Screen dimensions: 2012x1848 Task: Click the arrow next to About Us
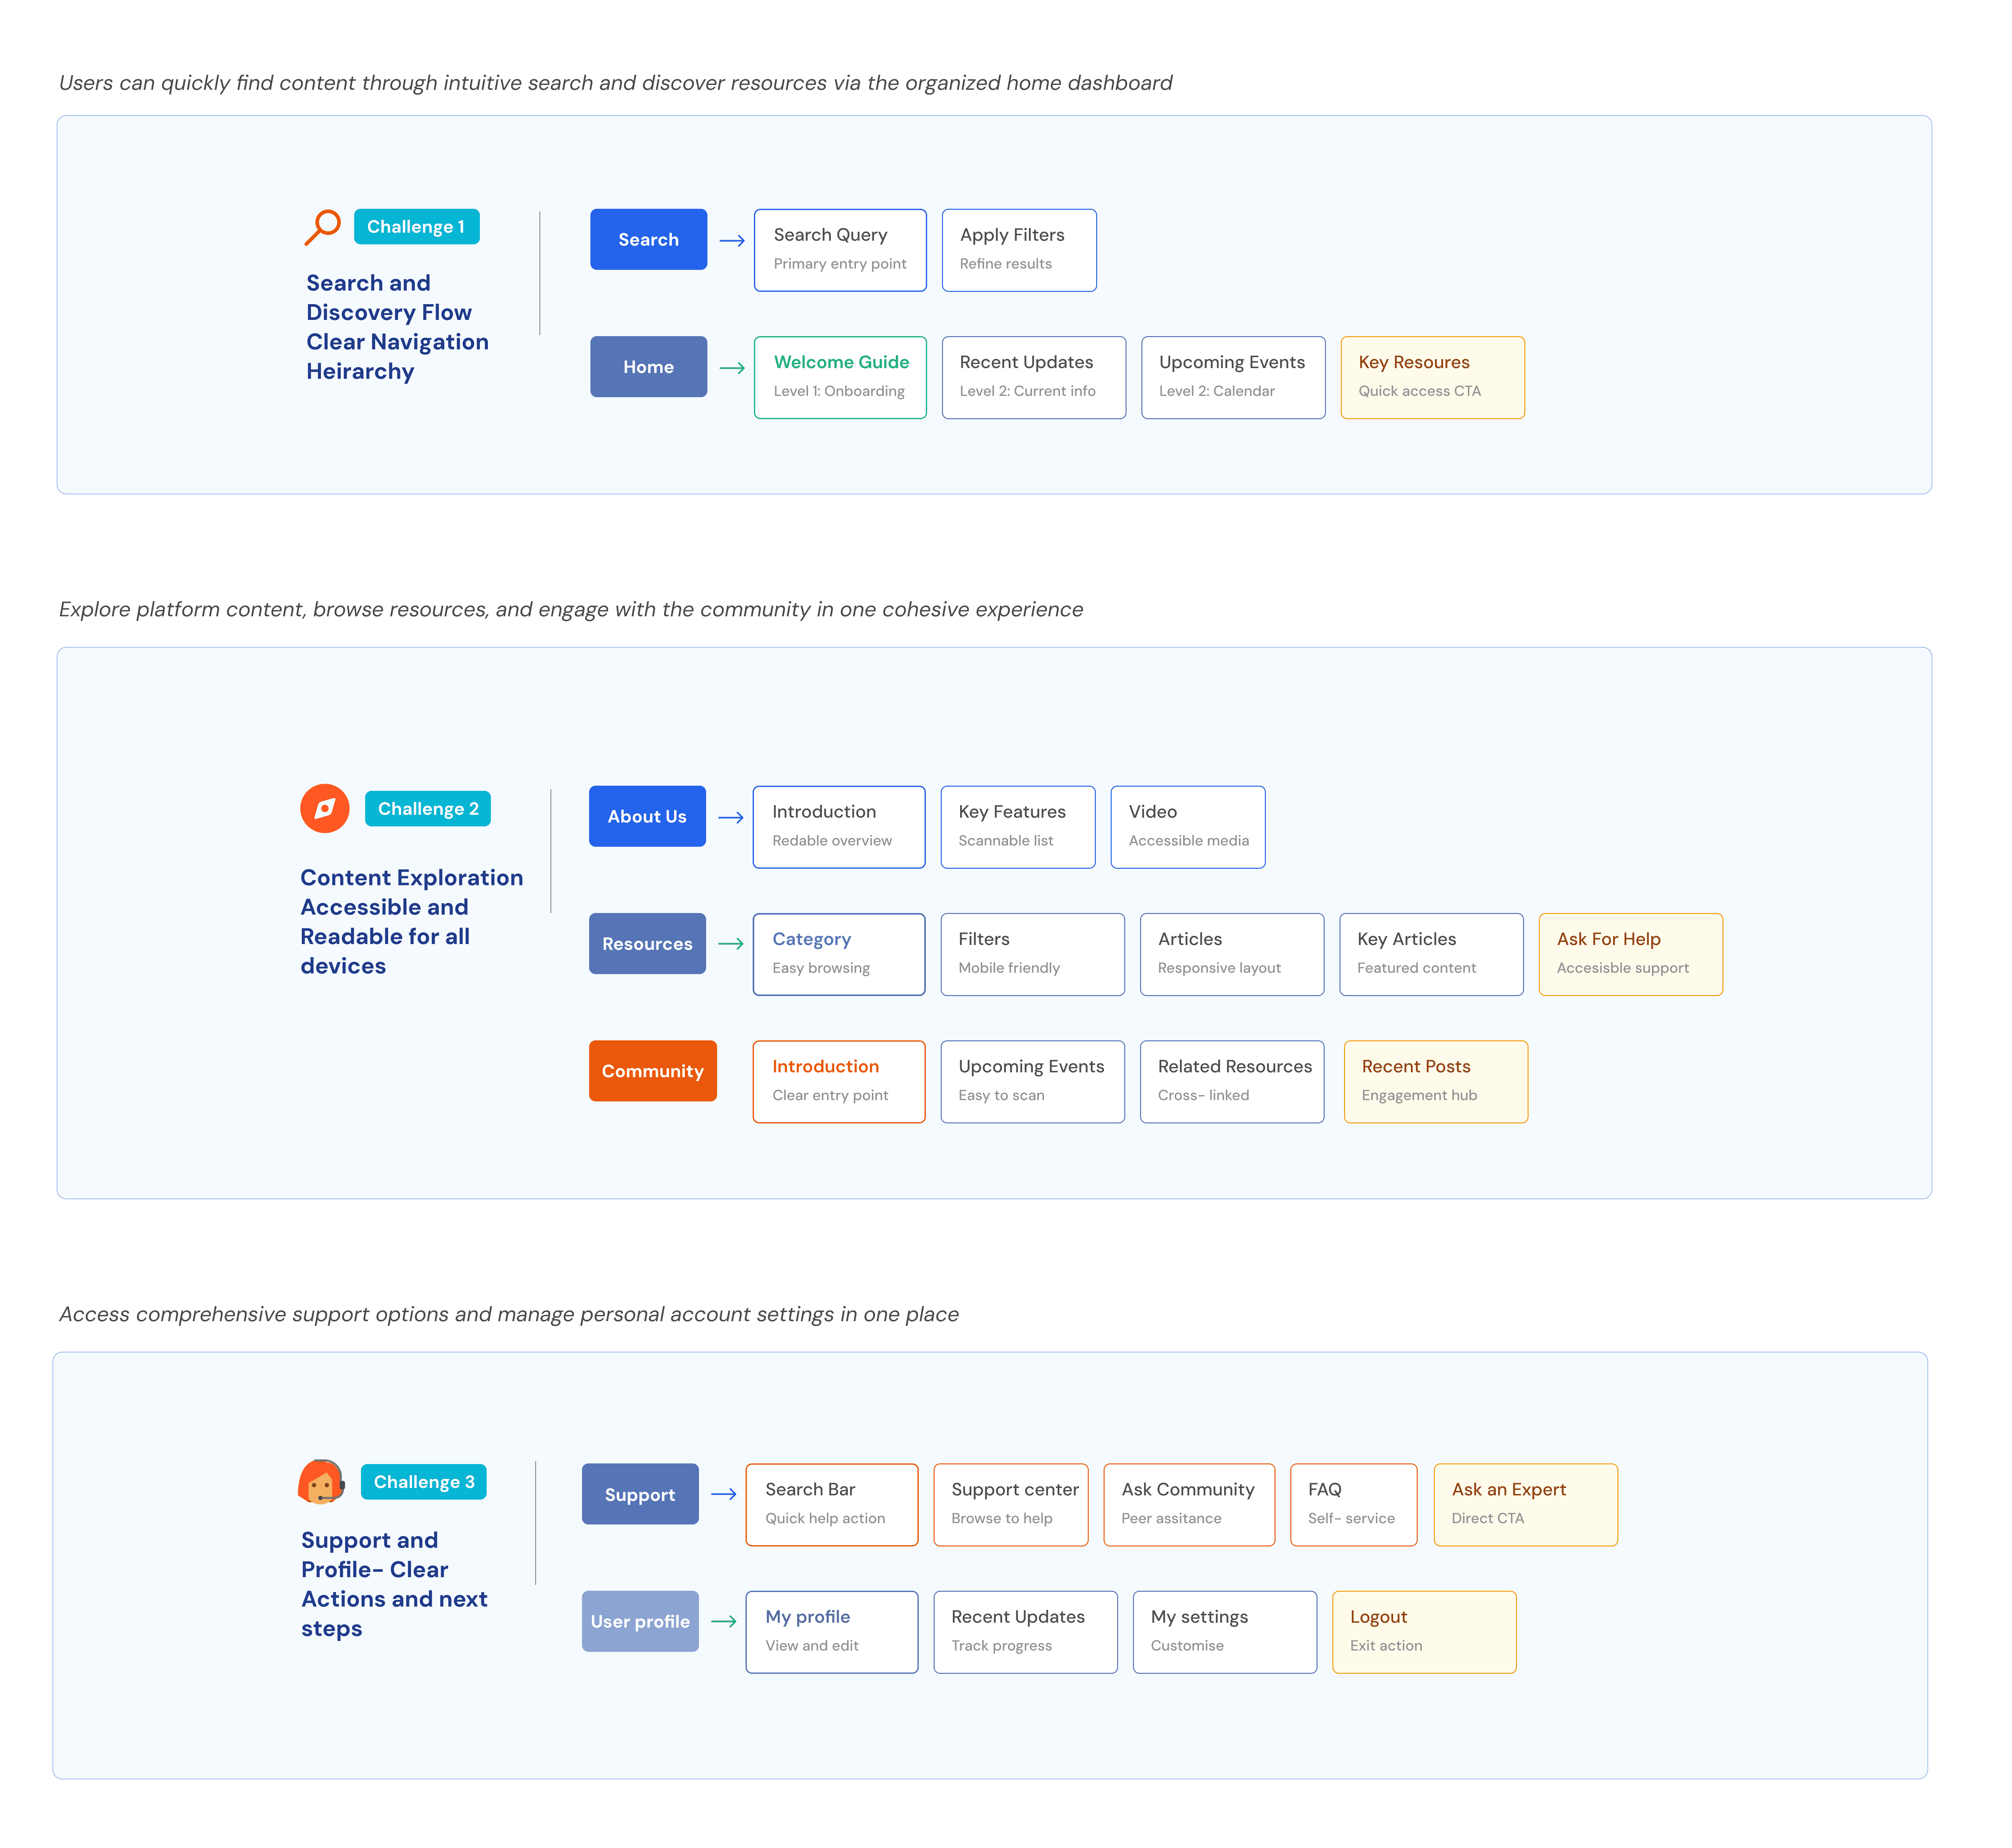731,818
